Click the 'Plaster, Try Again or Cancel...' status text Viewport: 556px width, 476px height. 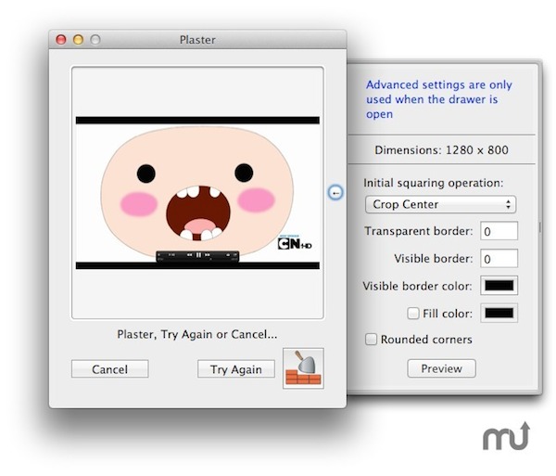[x=197, y=334]
